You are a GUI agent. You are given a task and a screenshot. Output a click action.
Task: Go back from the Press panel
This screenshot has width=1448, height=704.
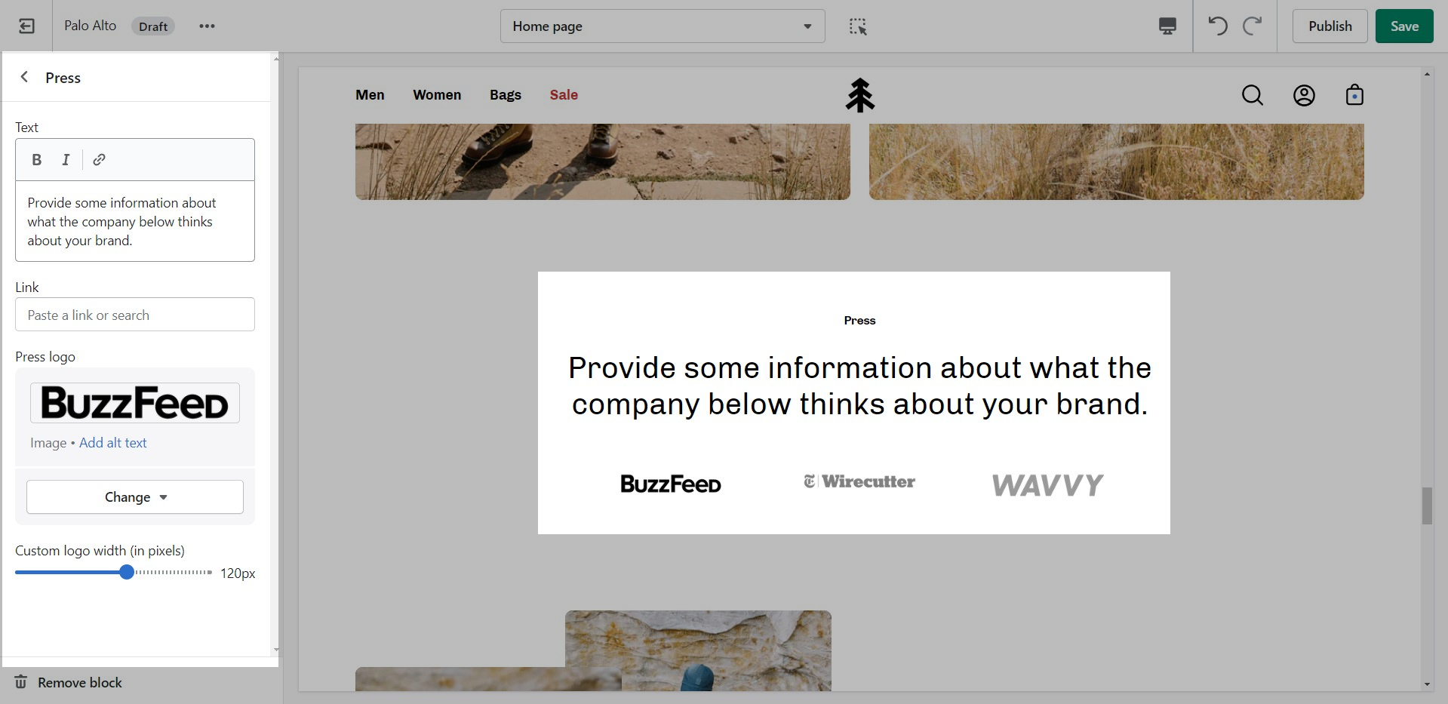coord(25,77)
